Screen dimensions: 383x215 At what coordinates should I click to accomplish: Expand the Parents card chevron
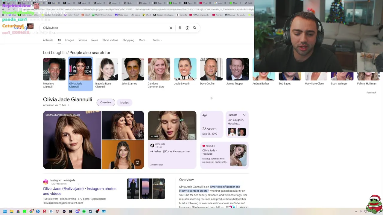point(244,115)
